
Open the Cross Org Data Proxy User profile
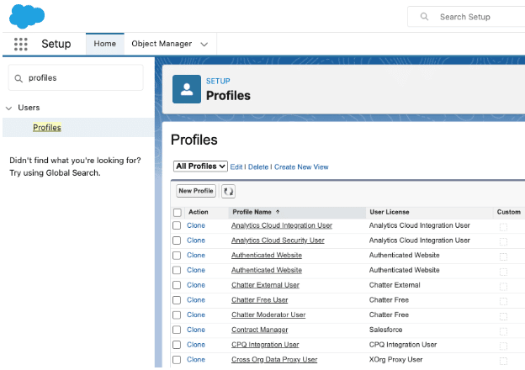[x=274, y=360]
